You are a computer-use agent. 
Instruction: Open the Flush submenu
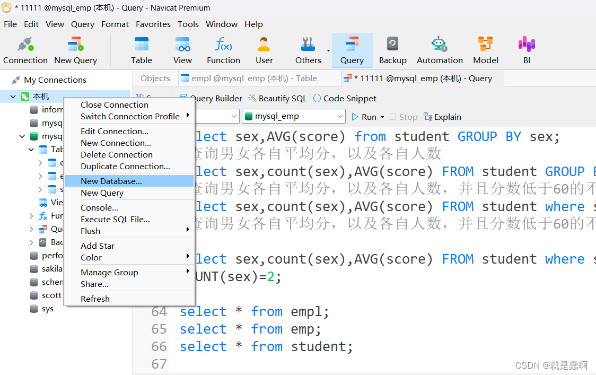129,231
